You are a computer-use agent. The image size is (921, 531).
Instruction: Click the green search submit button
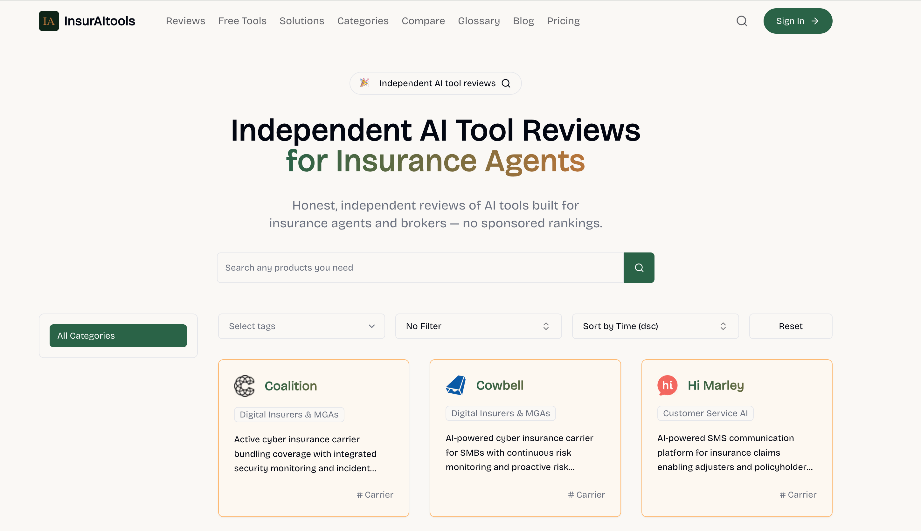[x=639, y=268]
